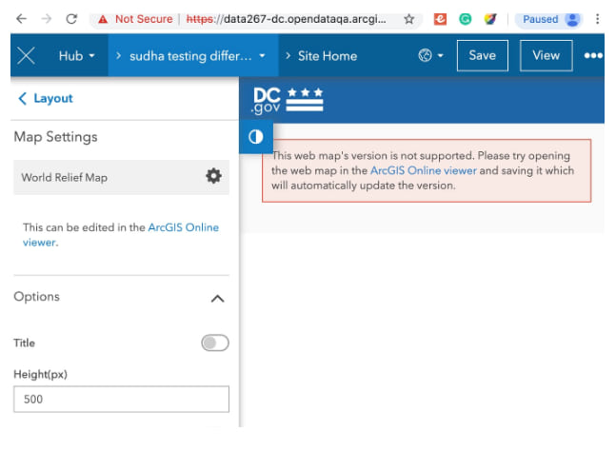The height and width of the screenshot is (451, 616).
Task: Return to Layout panel
Action: [46, 98]
